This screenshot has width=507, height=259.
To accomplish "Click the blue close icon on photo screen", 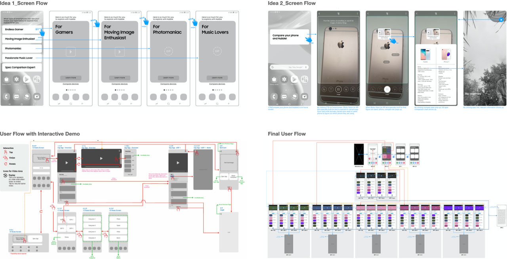I will (x=501, y=19).
